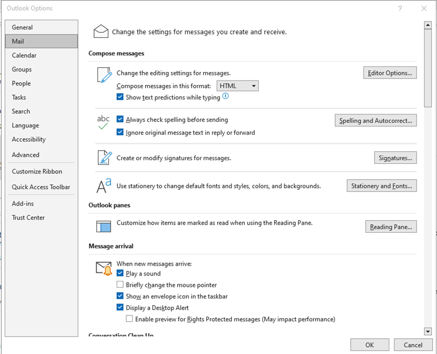Enable Briefly change the mouse pointer
The image size is (437, 354).
click(120, 284)
